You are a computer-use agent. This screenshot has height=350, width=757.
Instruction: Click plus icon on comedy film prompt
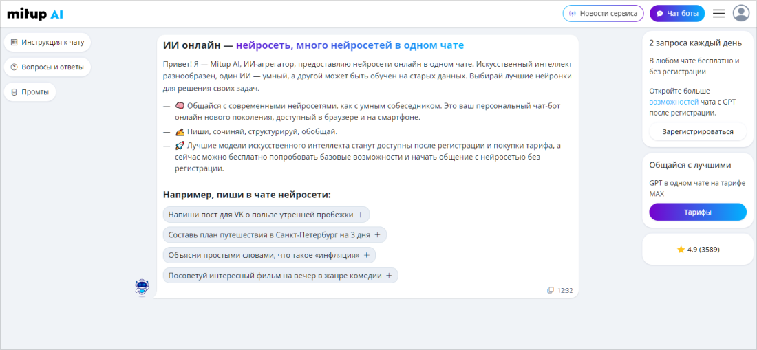click(388, 276)
